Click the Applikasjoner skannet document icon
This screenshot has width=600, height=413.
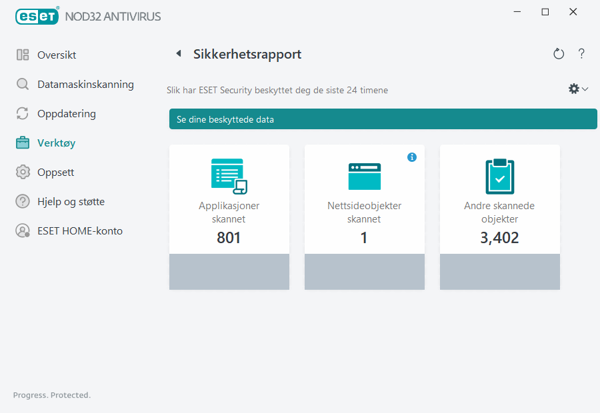point(229,175)
